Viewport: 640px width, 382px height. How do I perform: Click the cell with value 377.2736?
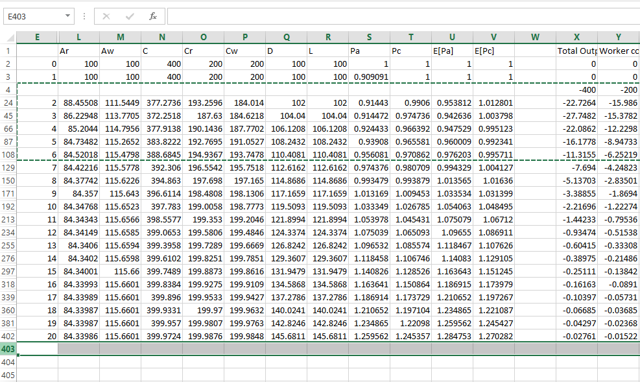162,103
